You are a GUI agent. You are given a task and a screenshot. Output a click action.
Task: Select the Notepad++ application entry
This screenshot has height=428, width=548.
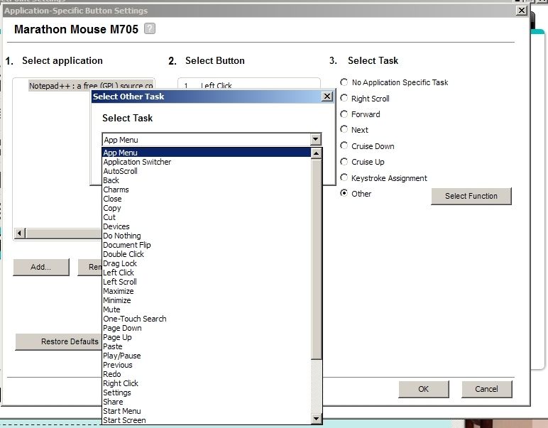[x=91, y=86]
